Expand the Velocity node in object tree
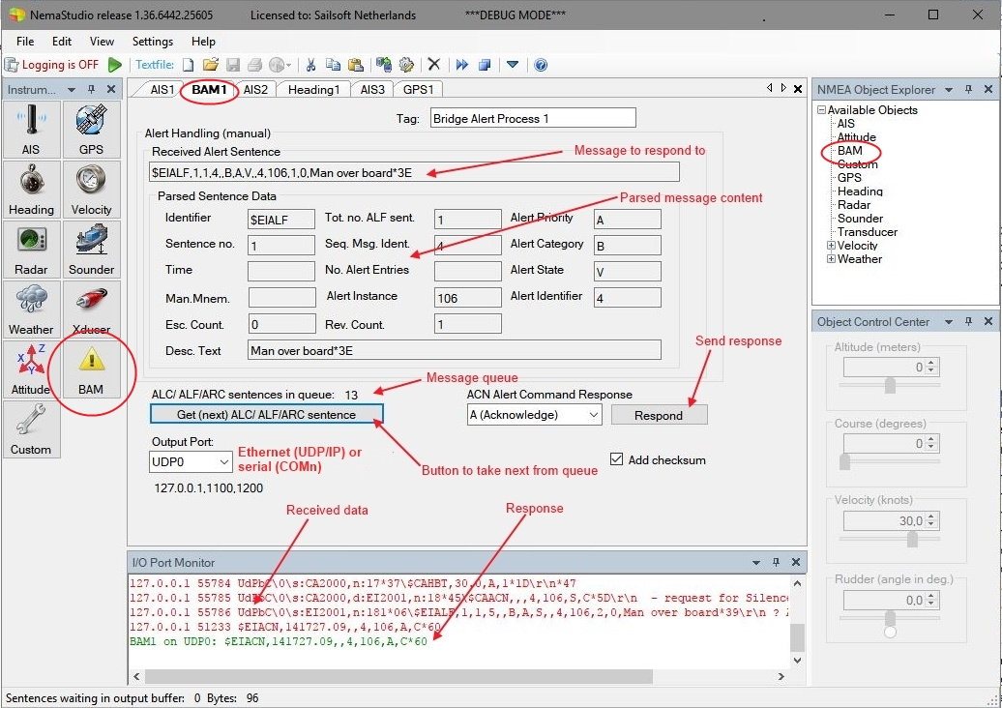 831,246
